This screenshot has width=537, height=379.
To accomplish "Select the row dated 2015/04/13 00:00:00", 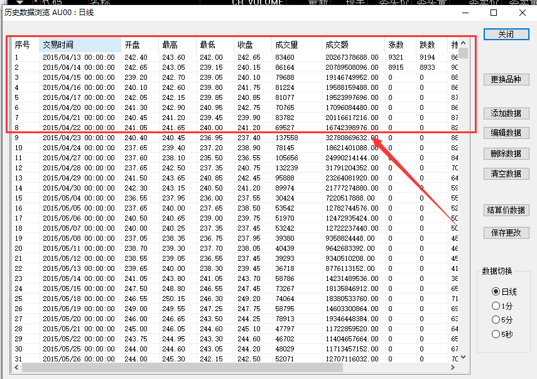I will [235, 57].
